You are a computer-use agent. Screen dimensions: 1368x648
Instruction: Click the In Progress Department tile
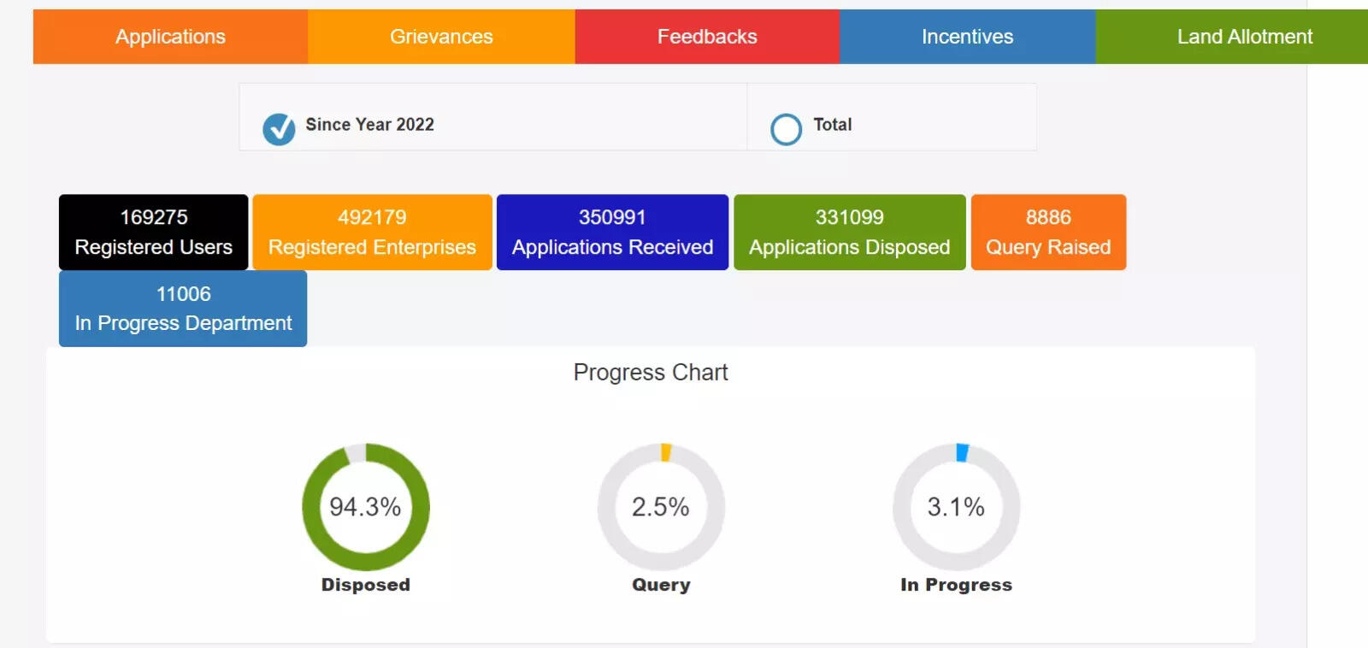tap(183, 309)
